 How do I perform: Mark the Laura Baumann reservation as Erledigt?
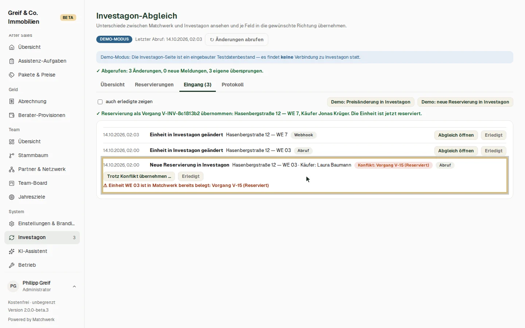pos(191,176)
